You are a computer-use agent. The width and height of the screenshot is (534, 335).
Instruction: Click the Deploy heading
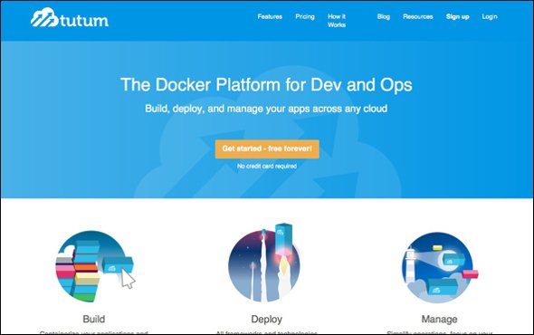[267, 320]
